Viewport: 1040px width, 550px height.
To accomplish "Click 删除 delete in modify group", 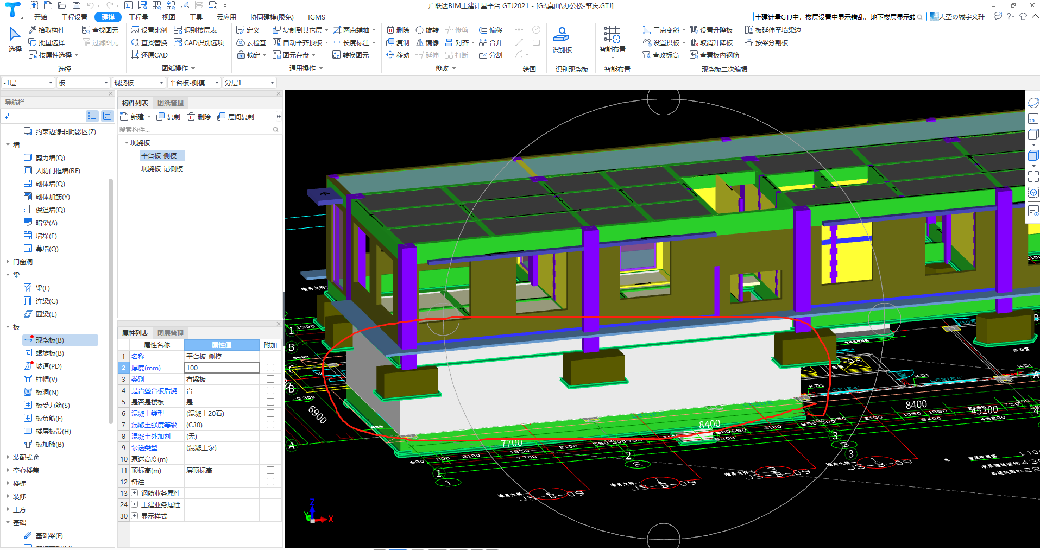I will 398,30.
